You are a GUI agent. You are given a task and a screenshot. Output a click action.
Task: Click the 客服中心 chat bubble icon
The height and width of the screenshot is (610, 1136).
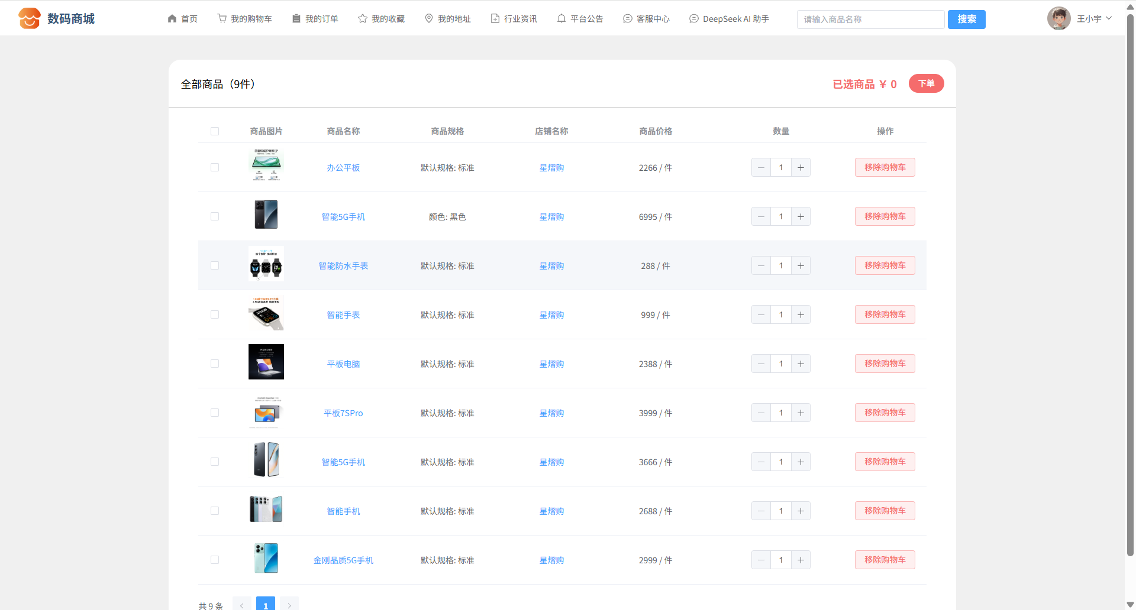[628, 19]
